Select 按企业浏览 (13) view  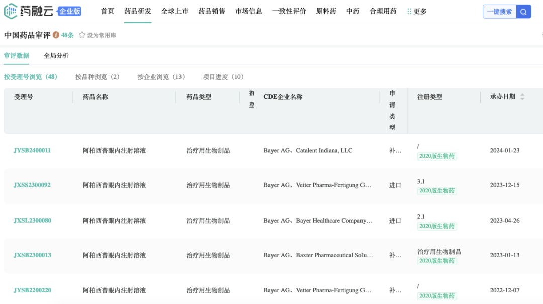pyautogui.click(x=161, y=77)
